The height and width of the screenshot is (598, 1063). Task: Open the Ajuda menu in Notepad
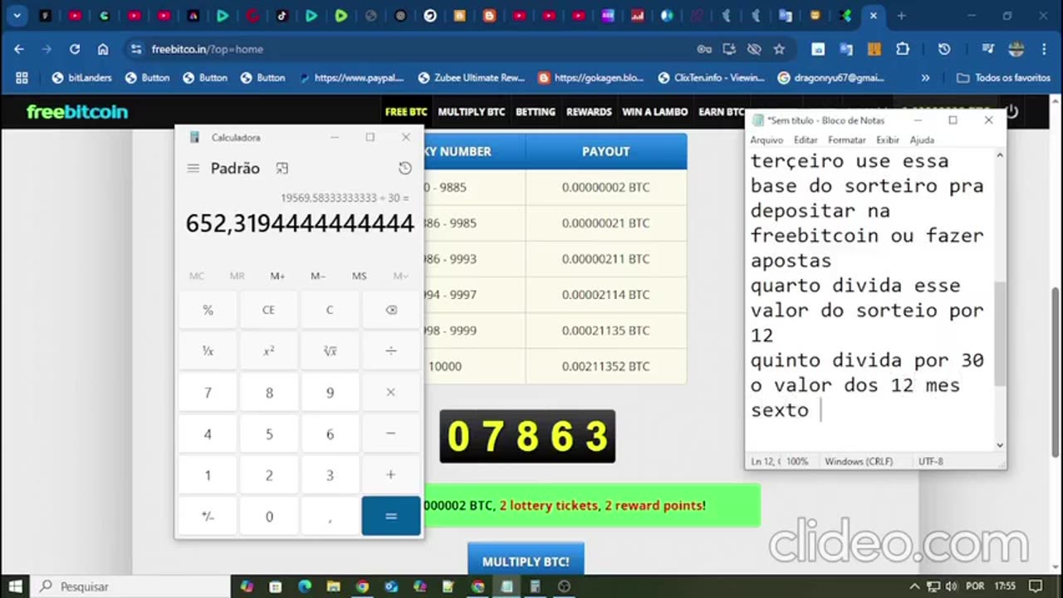coord(922,140)
